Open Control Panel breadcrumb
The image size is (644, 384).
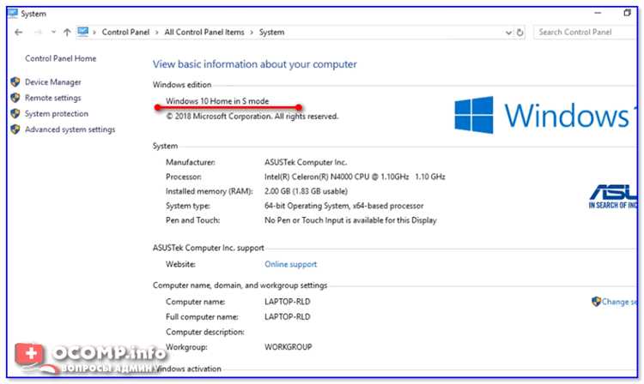(125, 32)
